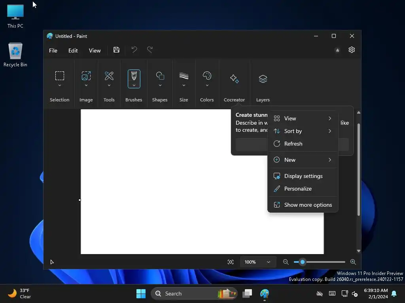Screen dimensions: 405x303
Task: Click the account profile icon in Paint
Action: click(x=337, y=50)
